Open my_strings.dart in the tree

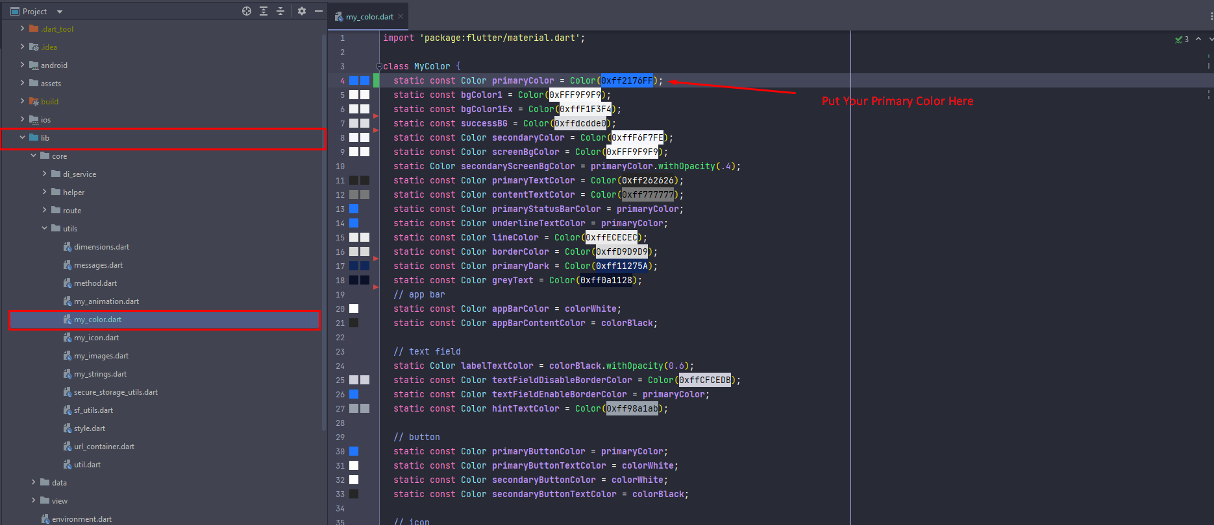(x=100, y=374)
